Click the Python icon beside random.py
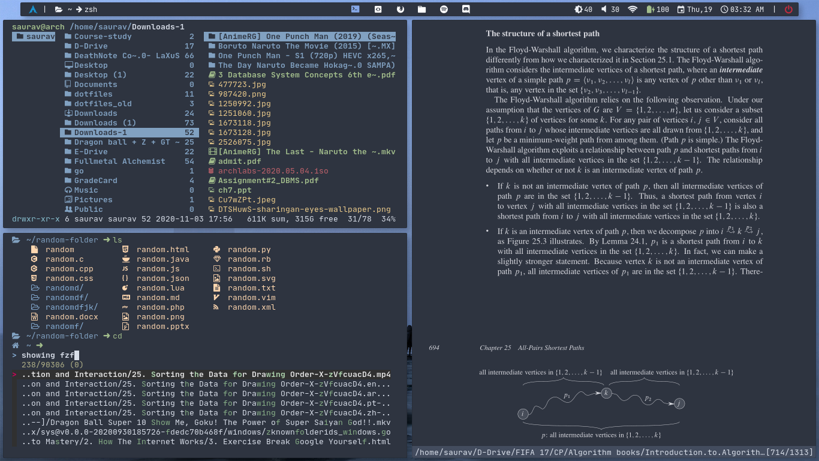The height and width of the screenshot is (461, 819). coord(216,250)
